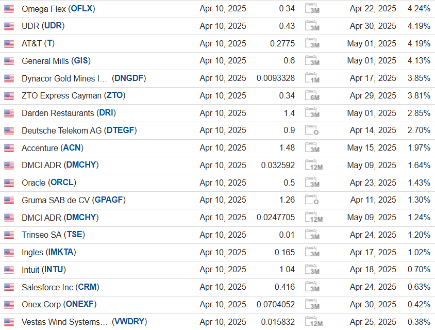
Task: Click the US flag beside Salesforce Inc
Action: point(9,287)
